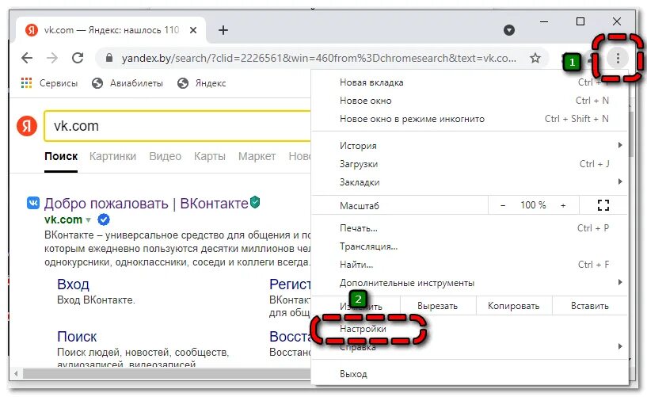Increase zoom with the plus button
The height and width of the screenshot is (397, 647).
pos(563,205)
